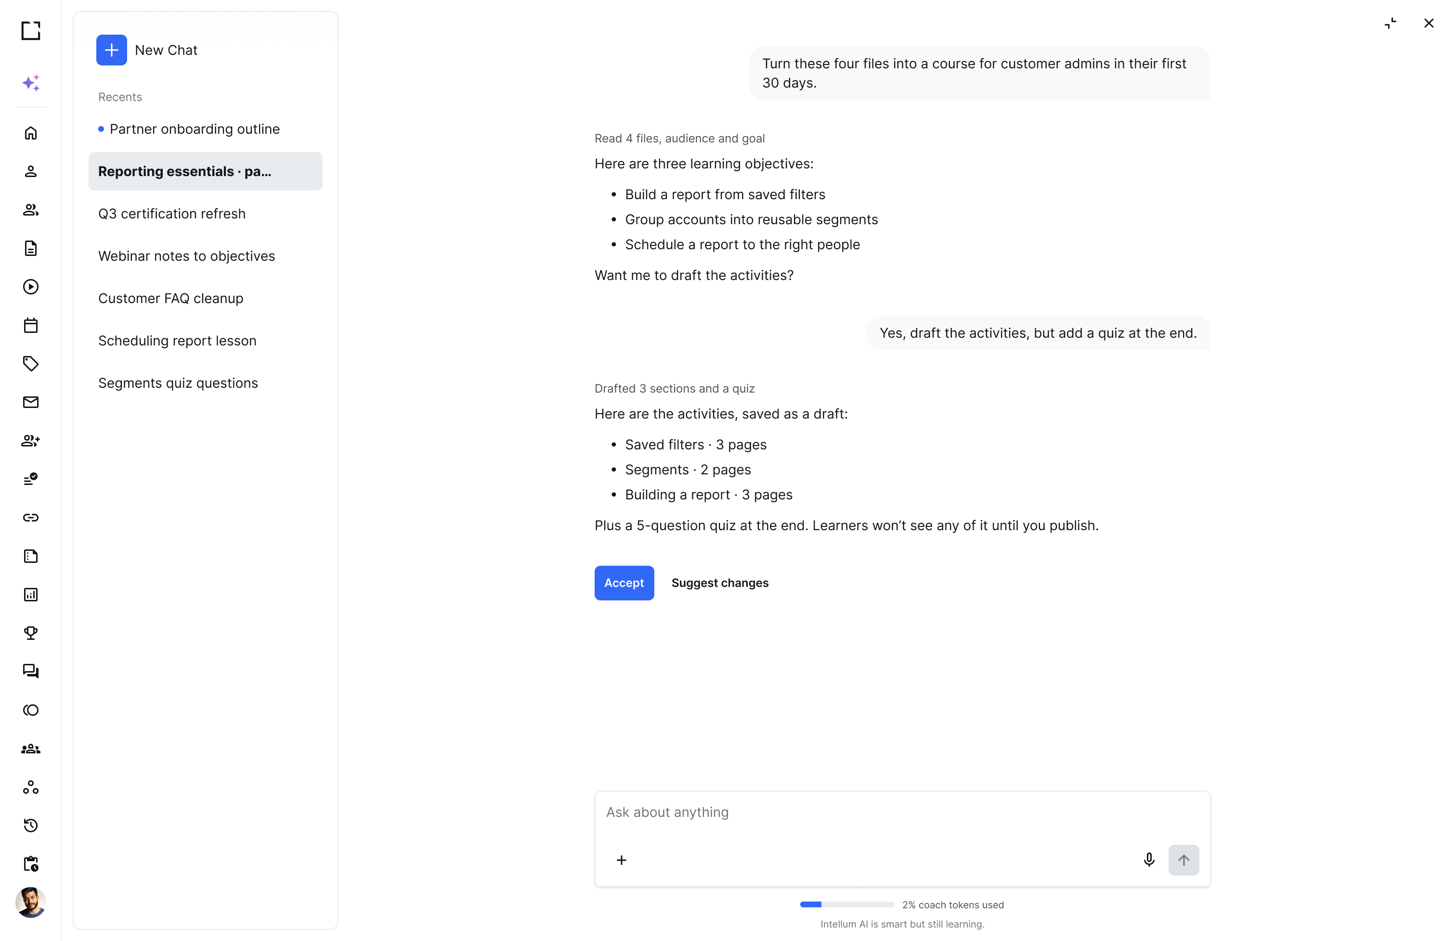Accept the drafted activities
The width and height of the screenshot is (1456, 941).
[624, 583]
